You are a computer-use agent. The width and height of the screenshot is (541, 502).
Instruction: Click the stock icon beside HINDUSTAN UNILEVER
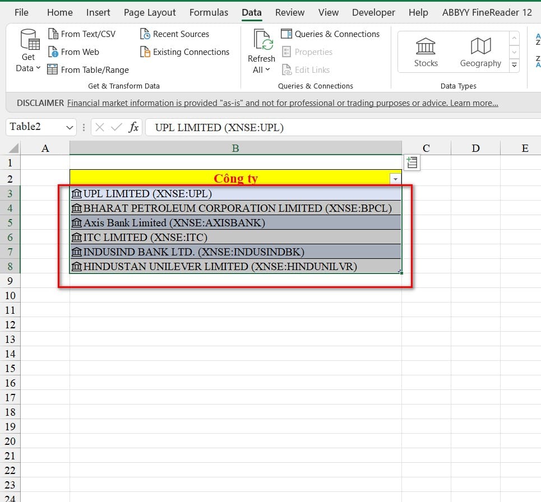coord(76,267)
